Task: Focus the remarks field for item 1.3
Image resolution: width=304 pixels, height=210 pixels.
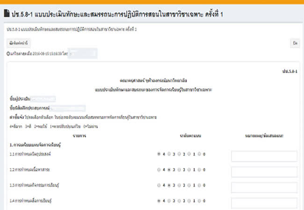Action: 264,189
